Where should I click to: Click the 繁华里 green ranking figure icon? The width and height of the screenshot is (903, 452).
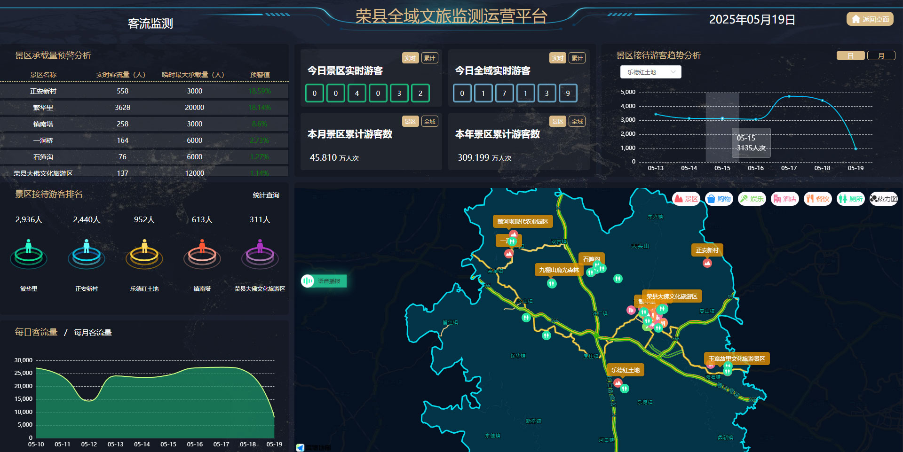(29, 254)
